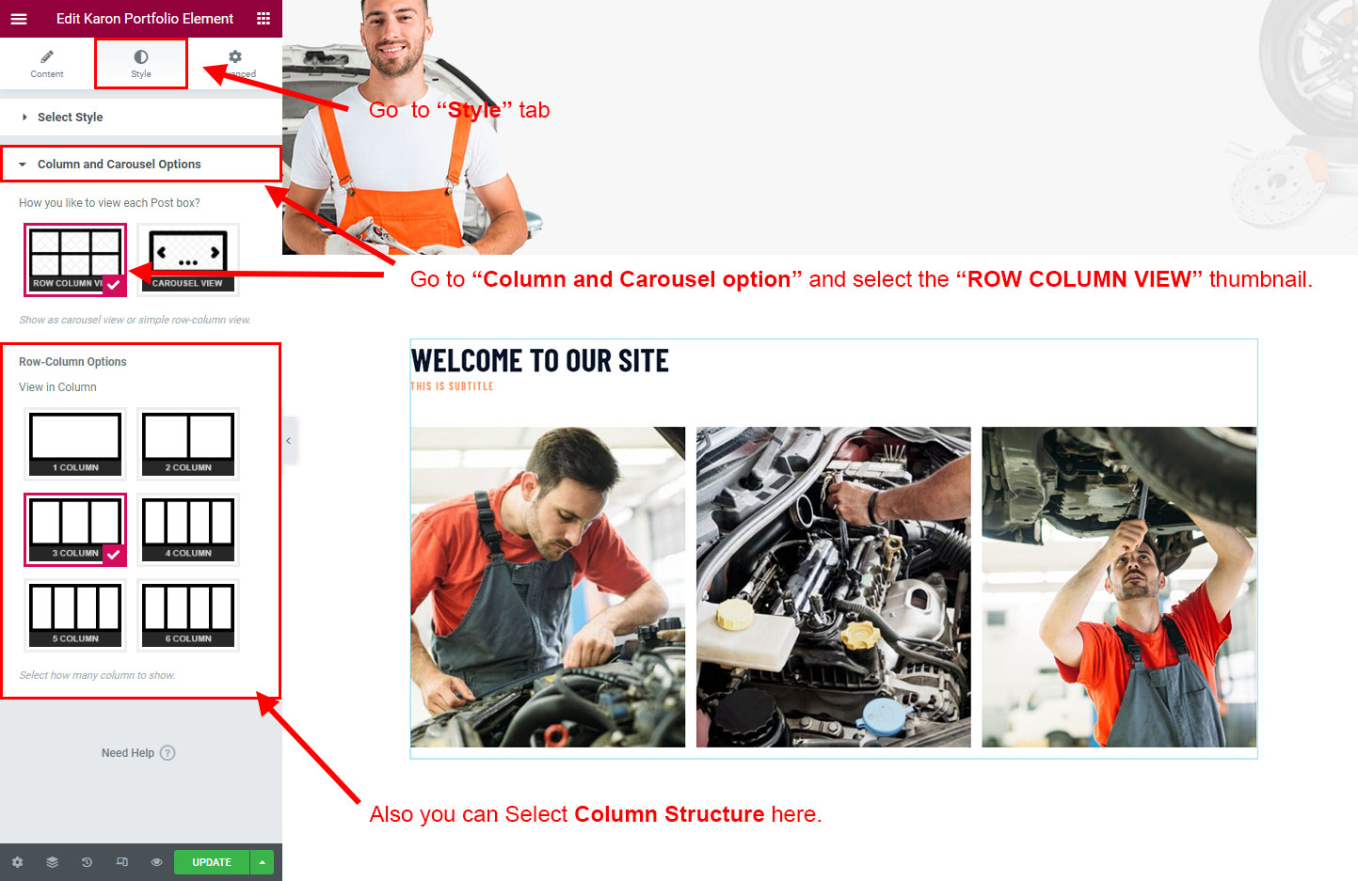The width and height of the screenshot is (1358, 881).
Task: Collapse the editor panel with side handle
Action: [x=289, y=440]
